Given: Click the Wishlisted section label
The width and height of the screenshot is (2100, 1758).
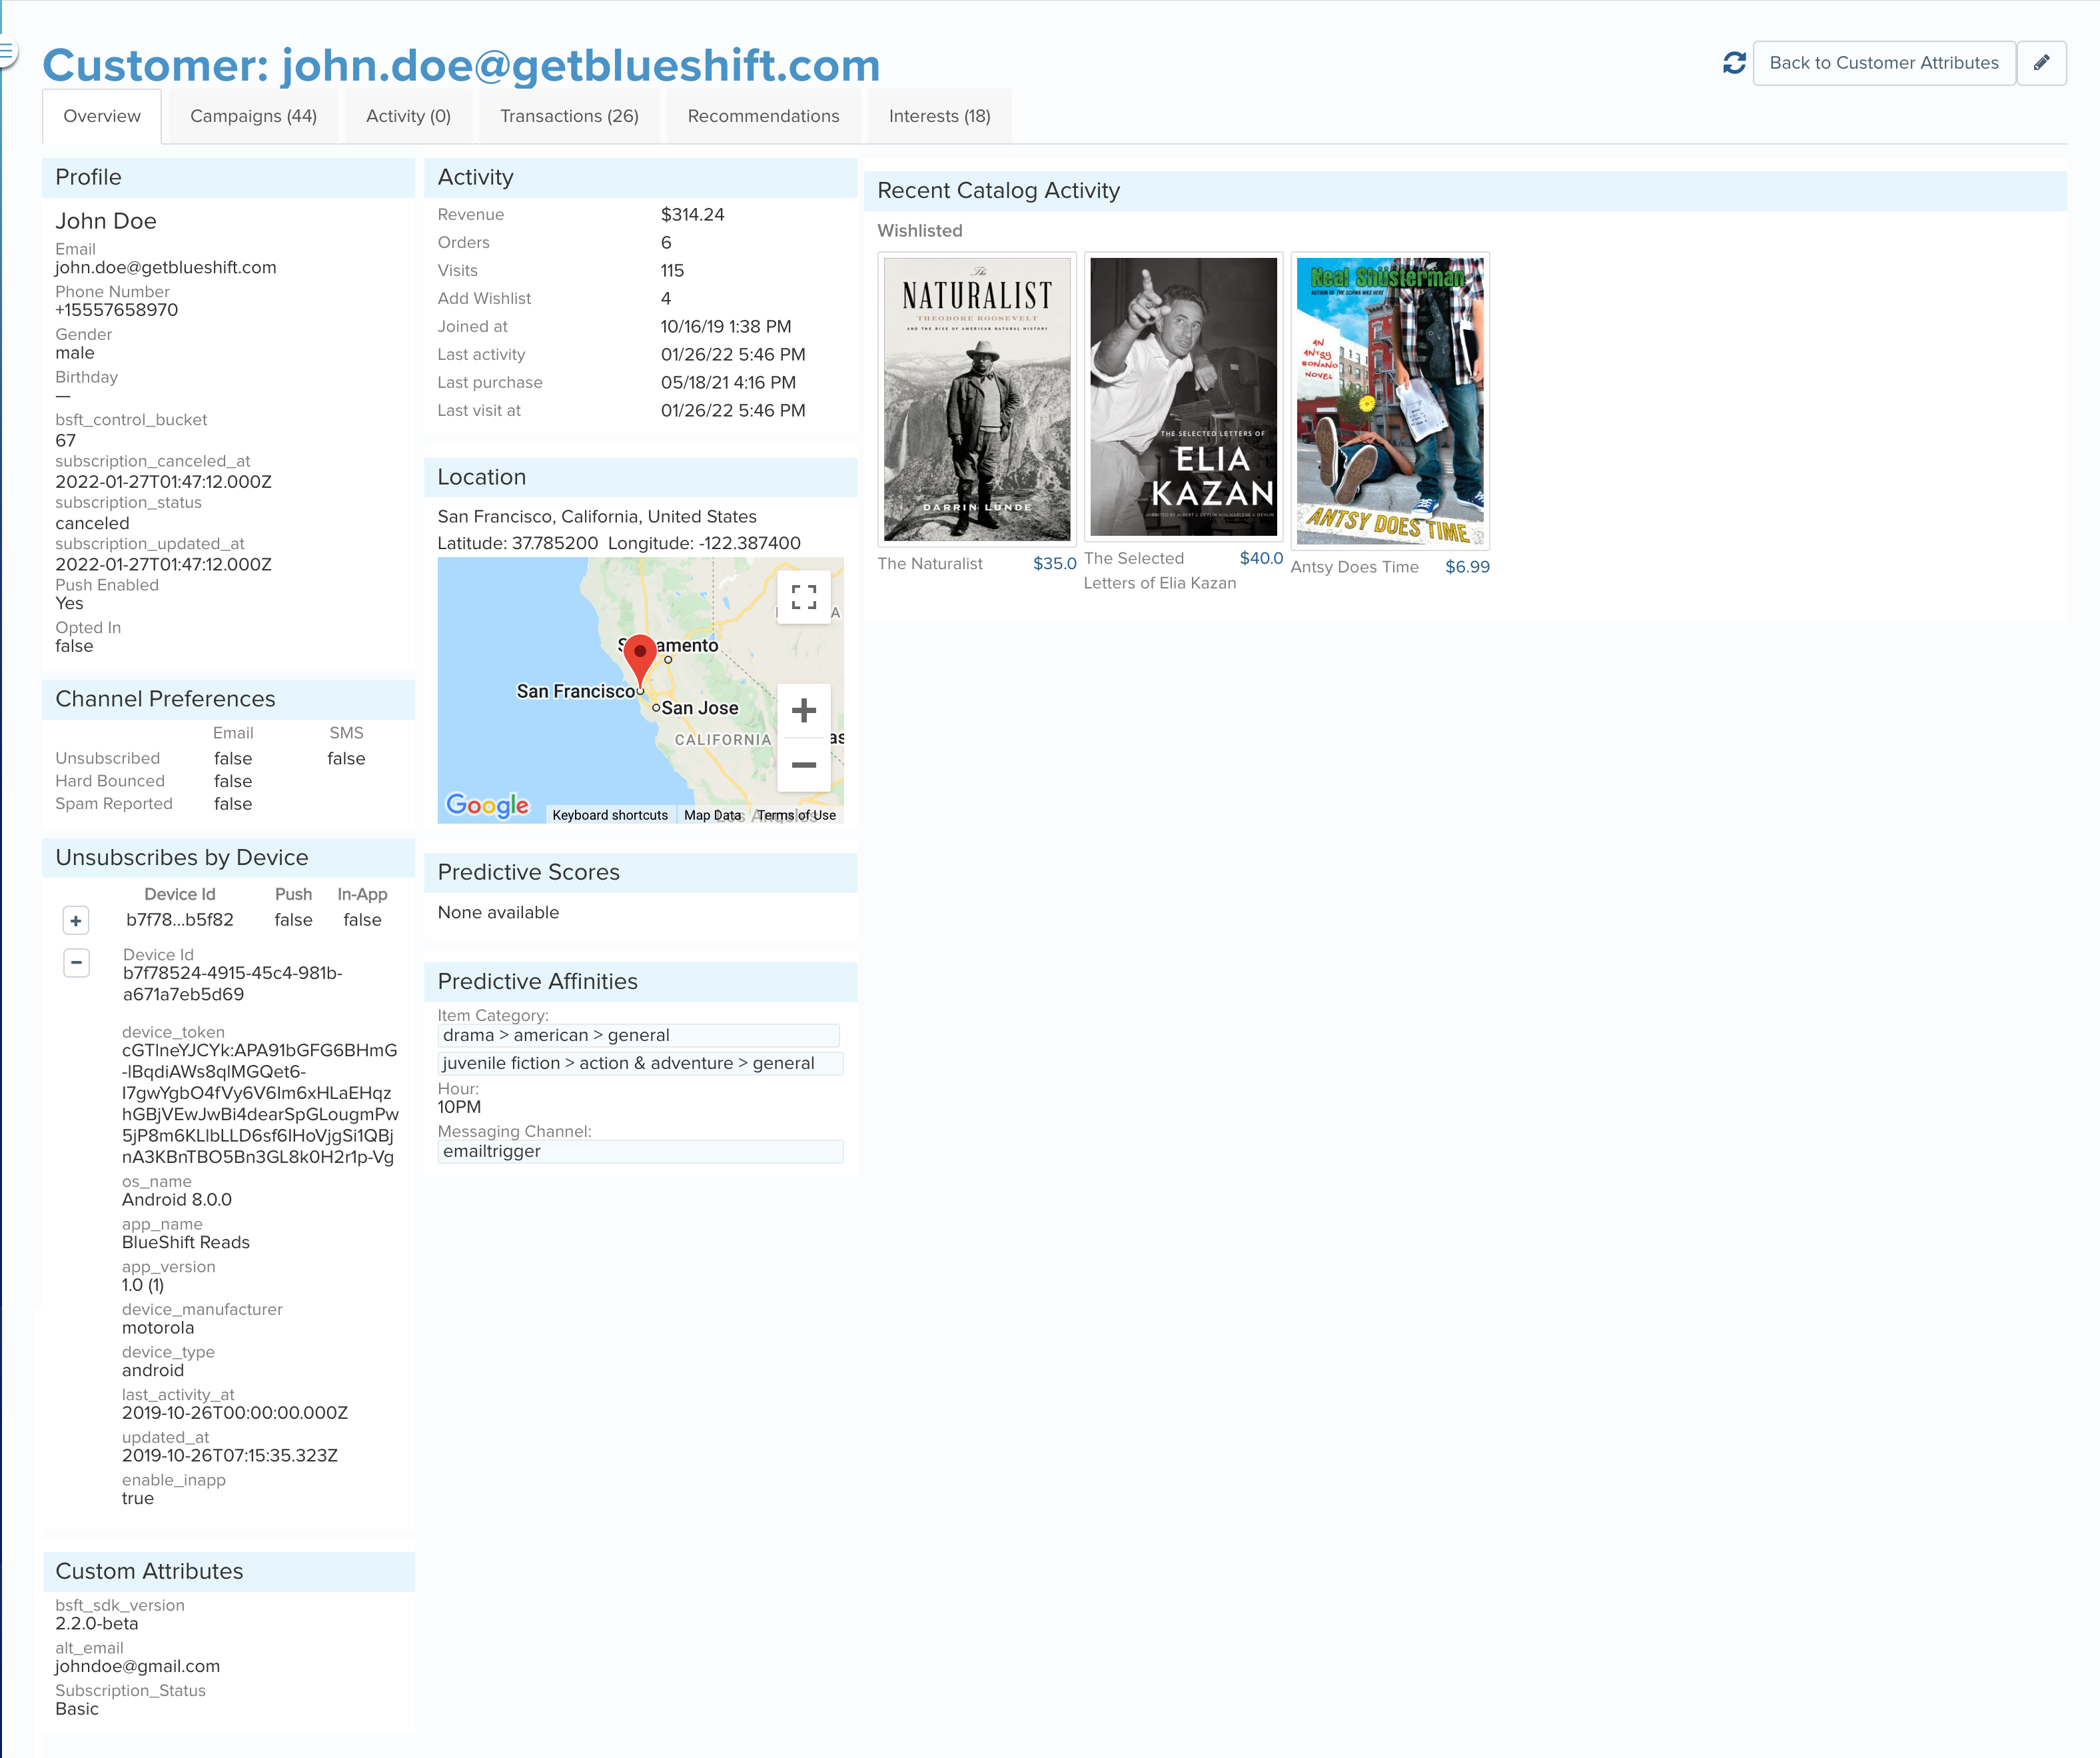Looking at the screenshot, I should click(920, 231).
